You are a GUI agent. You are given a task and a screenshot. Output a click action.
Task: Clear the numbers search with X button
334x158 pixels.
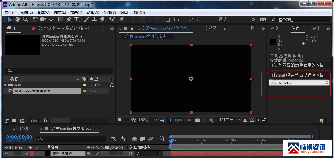(x=327, y=83)
